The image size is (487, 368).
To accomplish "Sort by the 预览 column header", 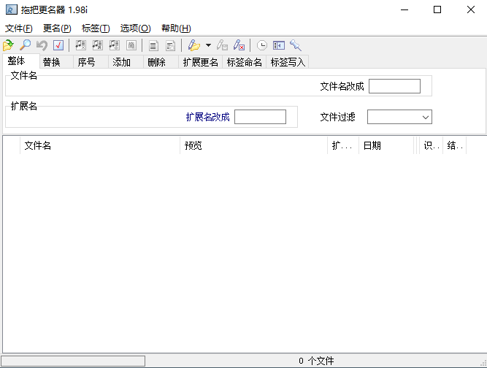I will (254, 145).
